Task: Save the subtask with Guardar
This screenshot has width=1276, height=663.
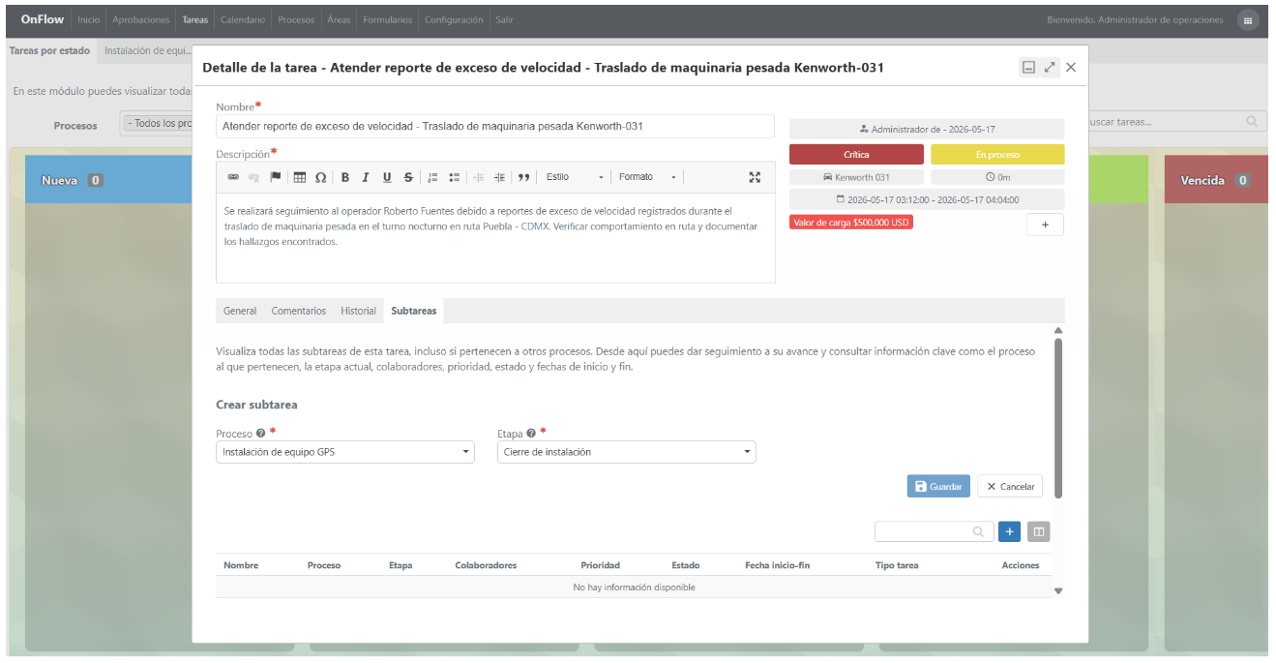Action: click(x=938, y=486)
